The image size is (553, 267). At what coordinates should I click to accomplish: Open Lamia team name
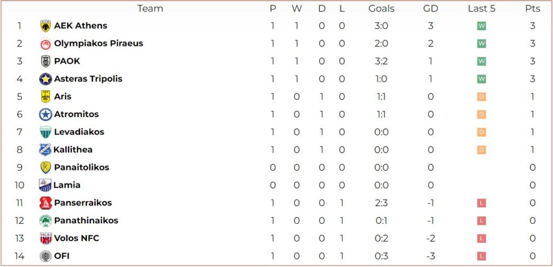pos(67,185)
